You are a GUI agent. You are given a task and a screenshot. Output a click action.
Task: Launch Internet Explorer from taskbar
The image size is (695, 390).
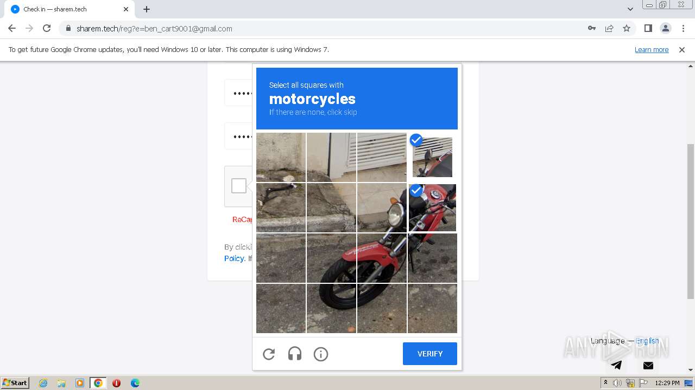[43, 383]
